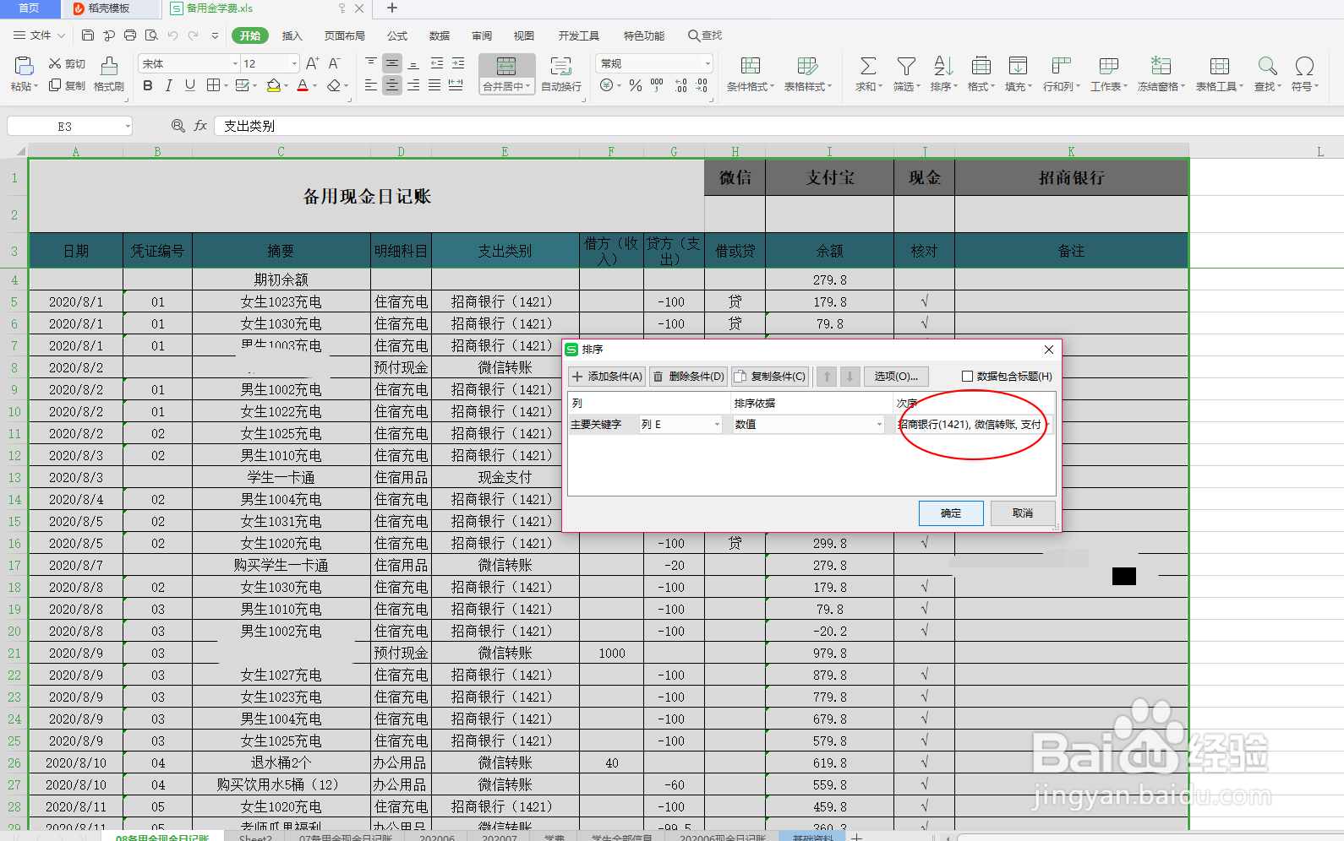Add a new document tab with plus
1344x841 pixels.
coord(392,8)
